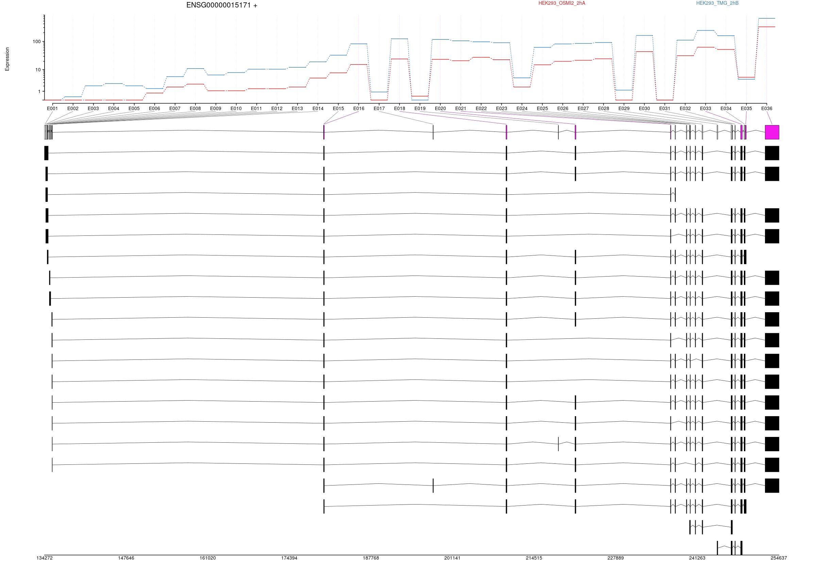Click the red expression line segment above E036
This screenshot has height=564, width=816.
pos(767,27)
